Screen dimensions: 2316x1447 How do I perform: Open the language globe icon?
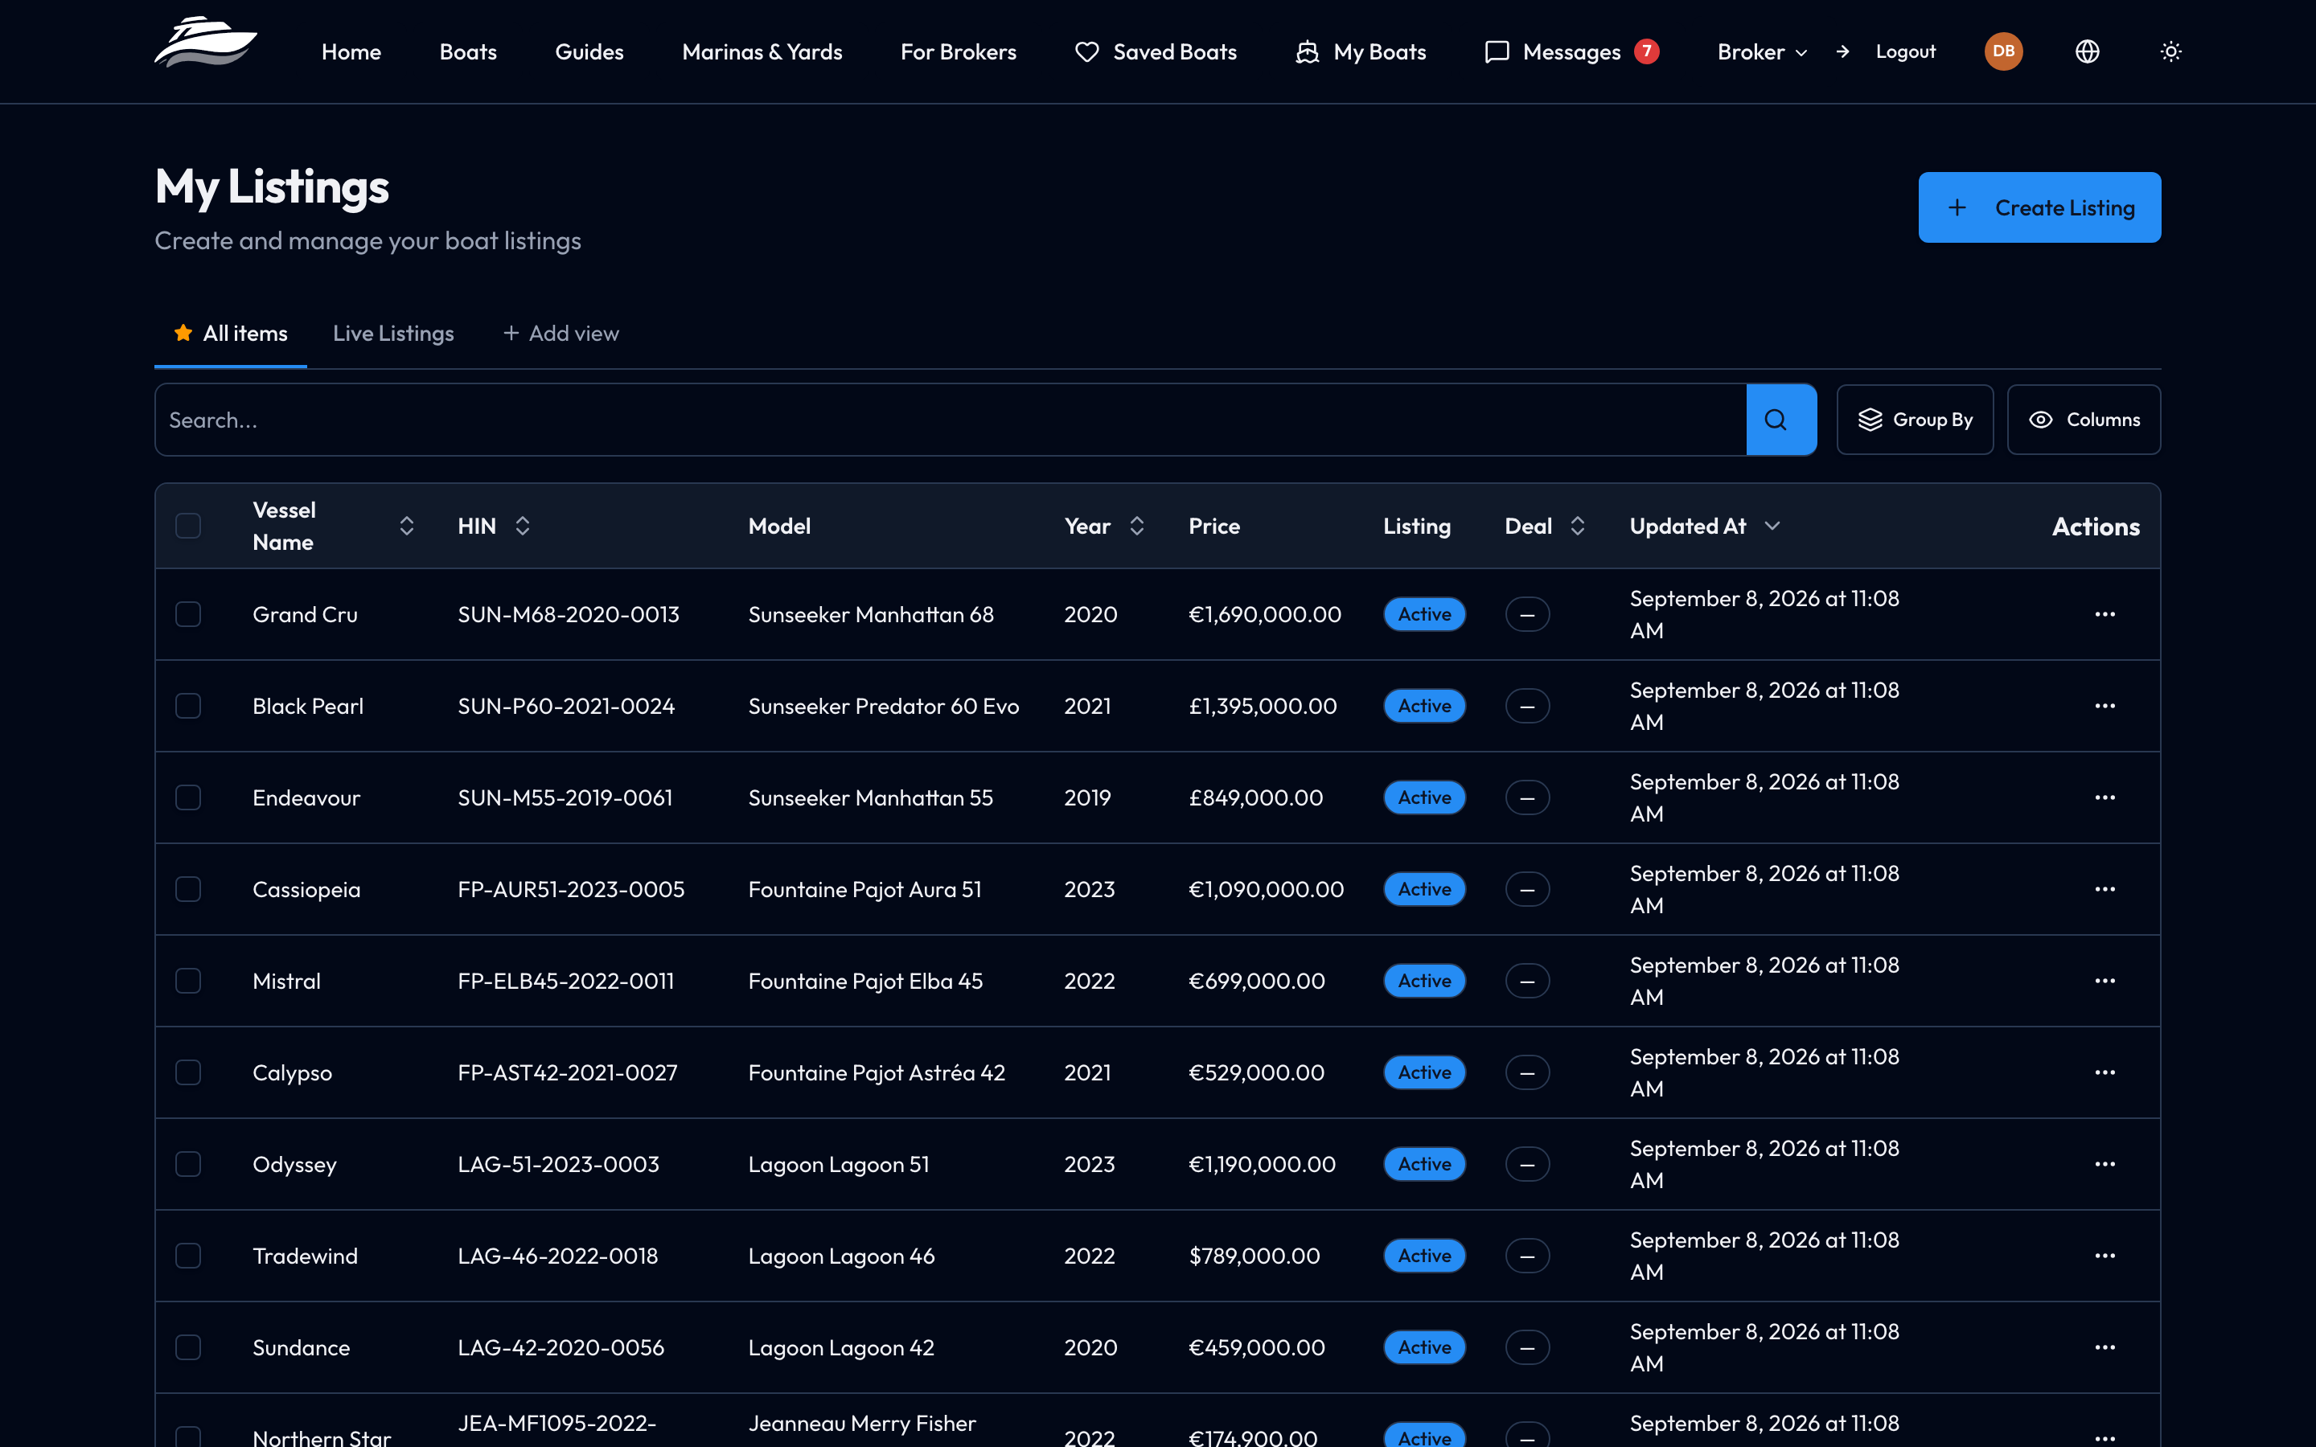pos(2088,51)
